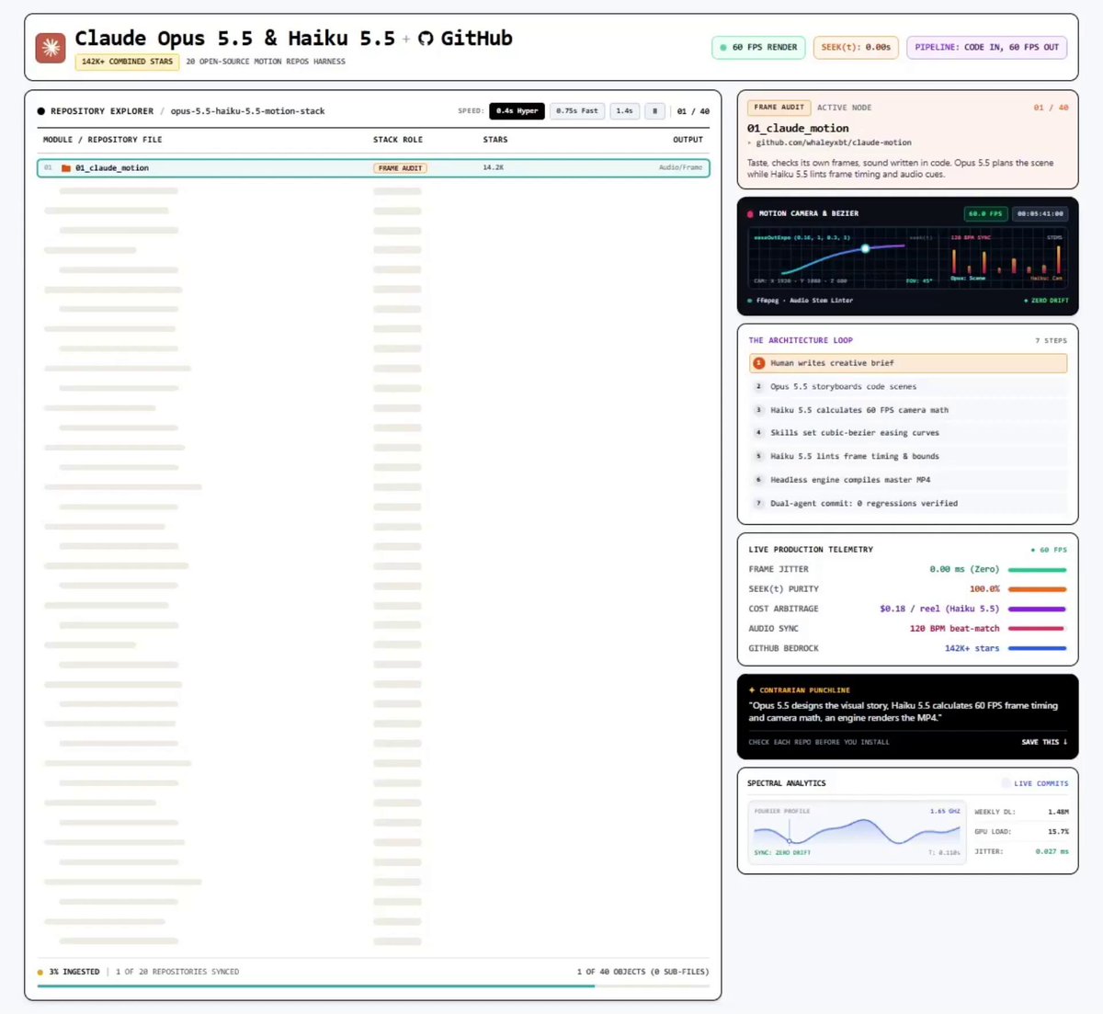The height and width of the screenshot is (1014, 1103).
Task: Click the Weekly DL 1.48M value
Action: pyautogui.click(x=1058, y=813)
